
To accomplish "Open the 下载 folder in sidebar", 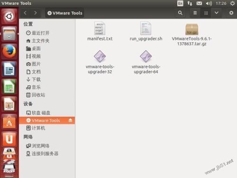I will pos(34,79).
